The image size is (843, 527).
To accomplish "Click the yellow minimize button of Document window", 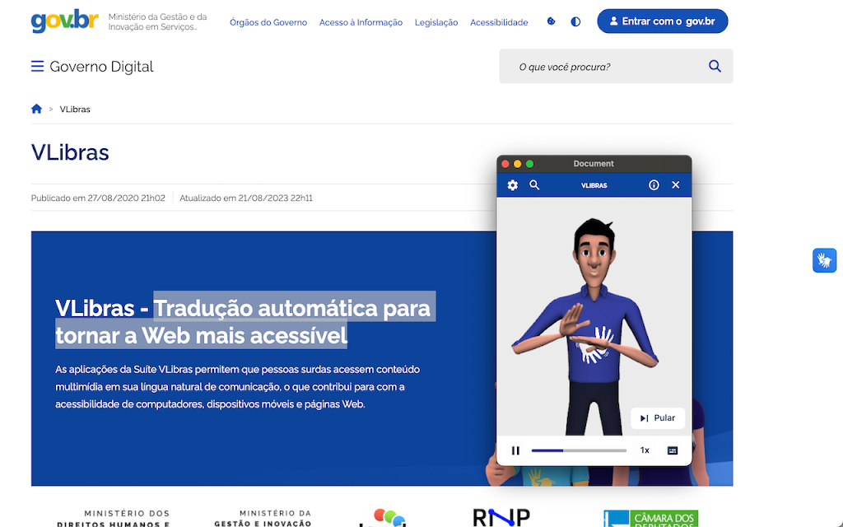I will tap(517, 164).
